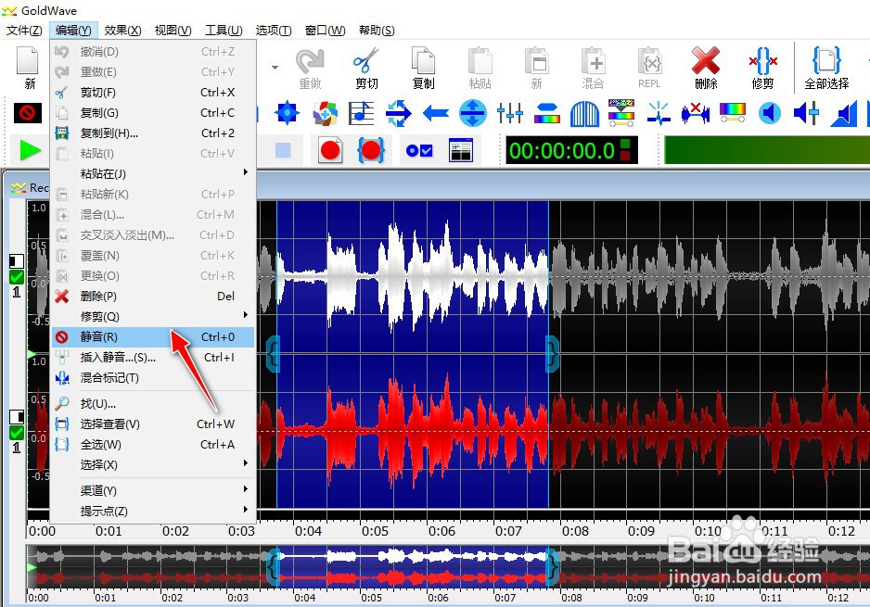Click the Copy (复制) toolbar icon

tap(423, 68)
